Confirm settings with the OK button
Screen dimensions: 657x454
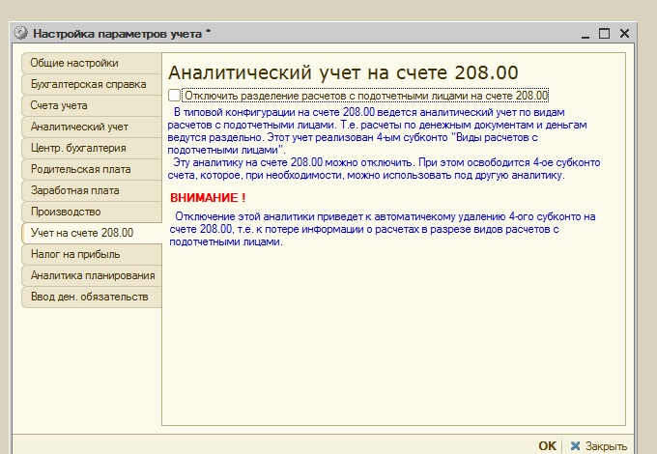547,446
